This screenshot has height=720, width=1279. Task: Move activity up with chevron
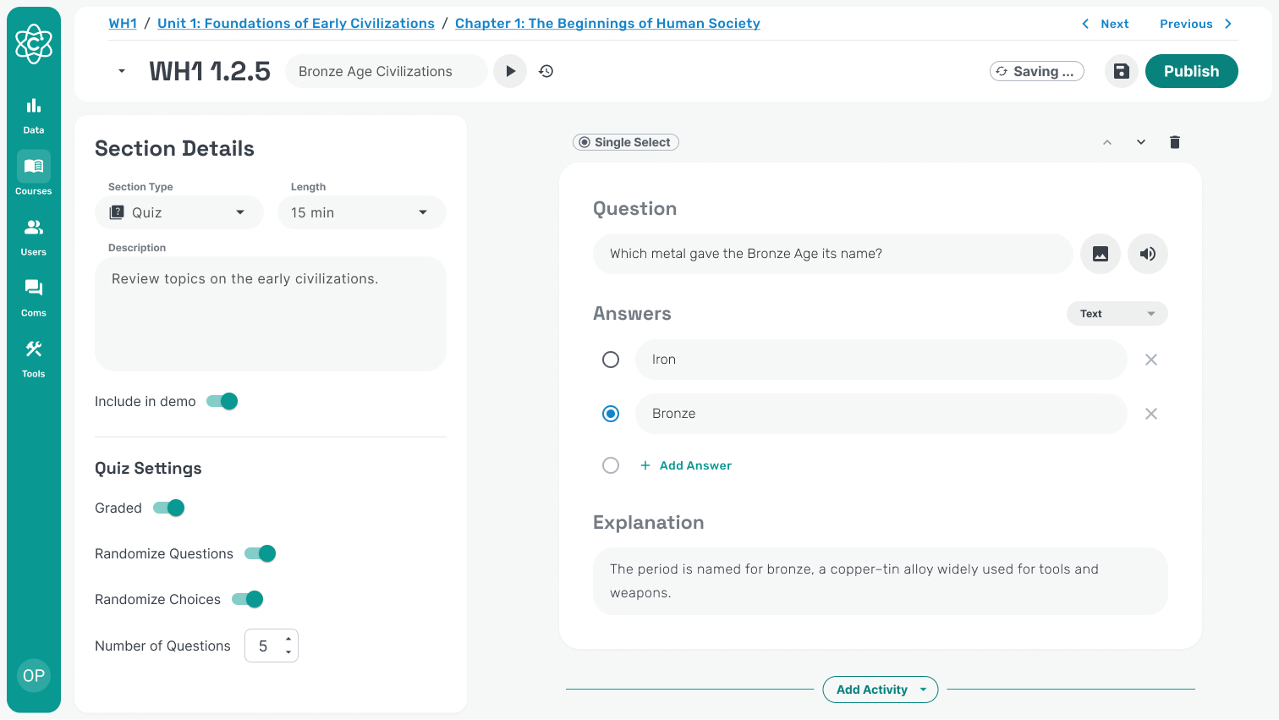coord(1107,142)
